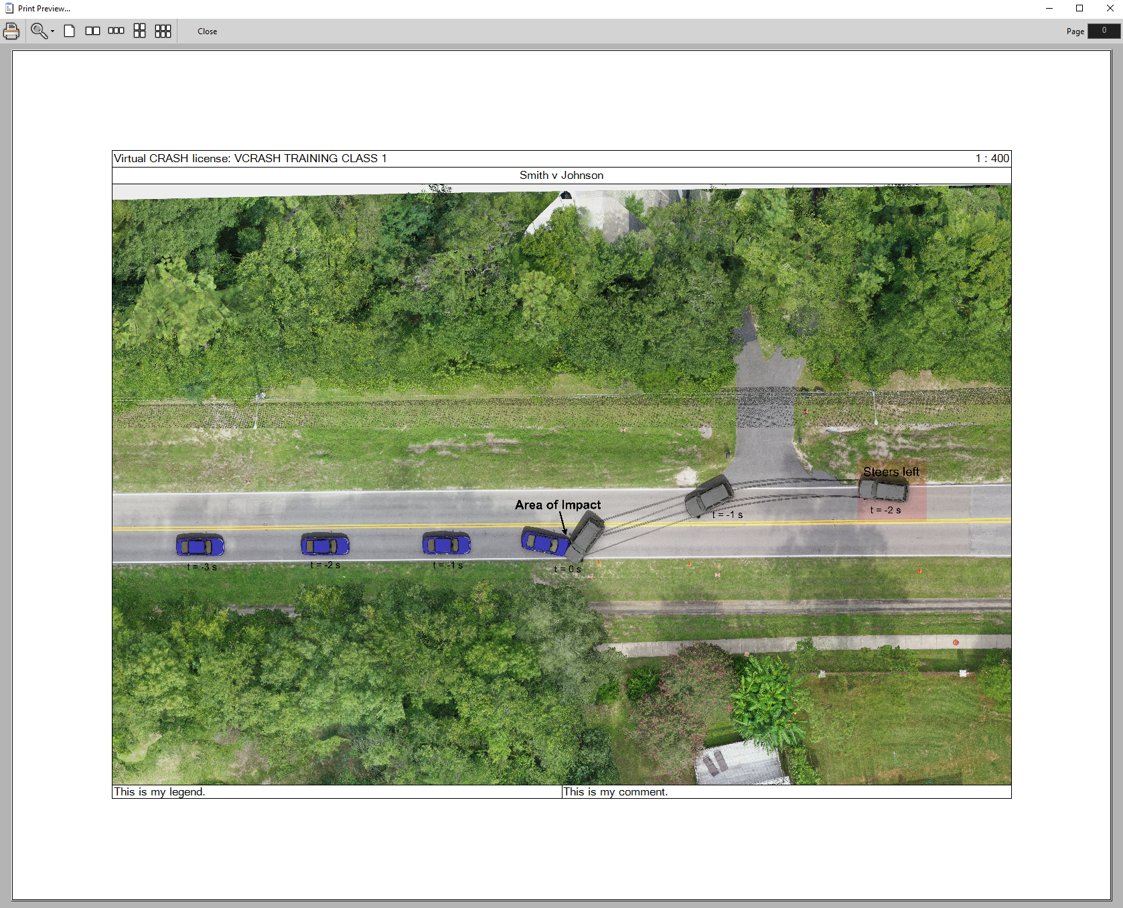Click the blue car at t = -2 s
Viewport: 1123px width, 908px height.
[325, 544]
